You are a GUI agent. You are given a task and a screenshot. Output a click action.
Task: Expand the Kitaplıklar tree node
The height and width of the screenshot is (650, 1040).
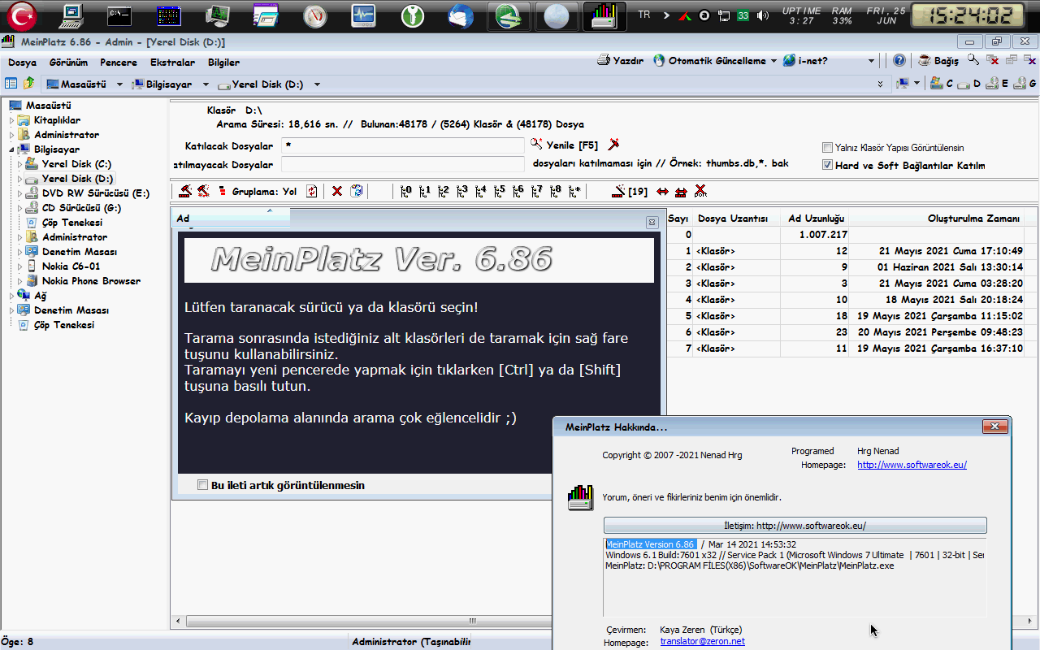(12, 120)
